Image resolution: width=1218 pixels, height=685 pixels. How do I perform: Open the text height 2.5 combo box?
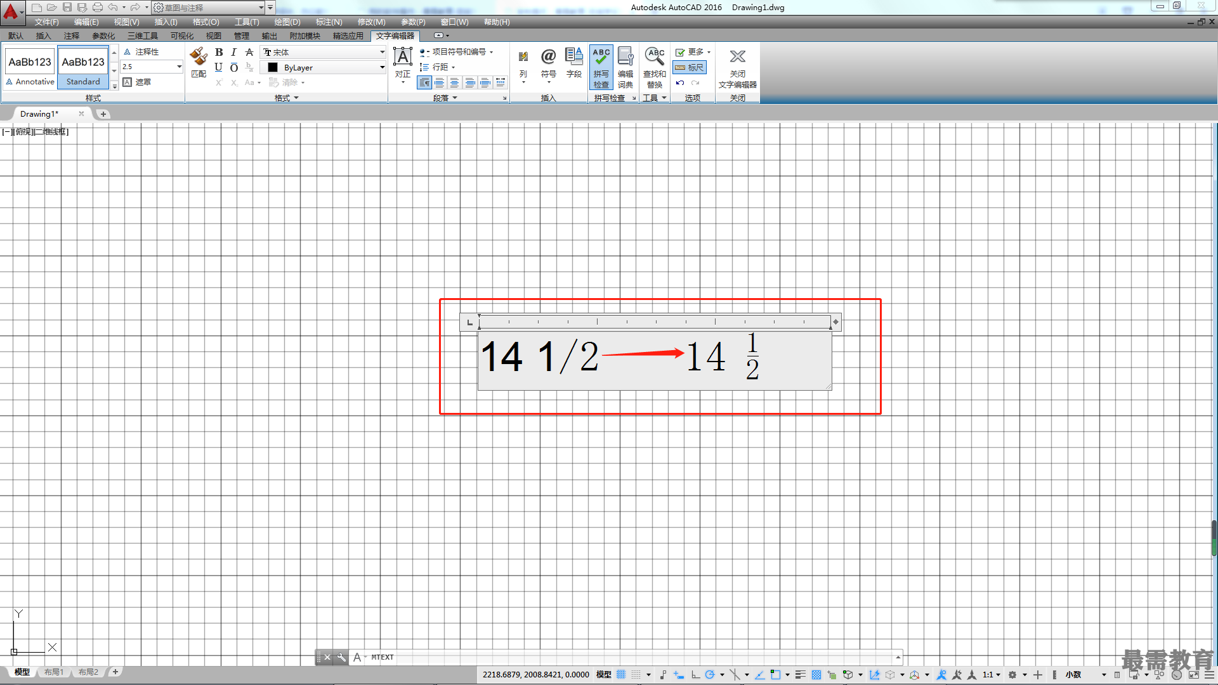pyautogui.click(x=152, y=67)
